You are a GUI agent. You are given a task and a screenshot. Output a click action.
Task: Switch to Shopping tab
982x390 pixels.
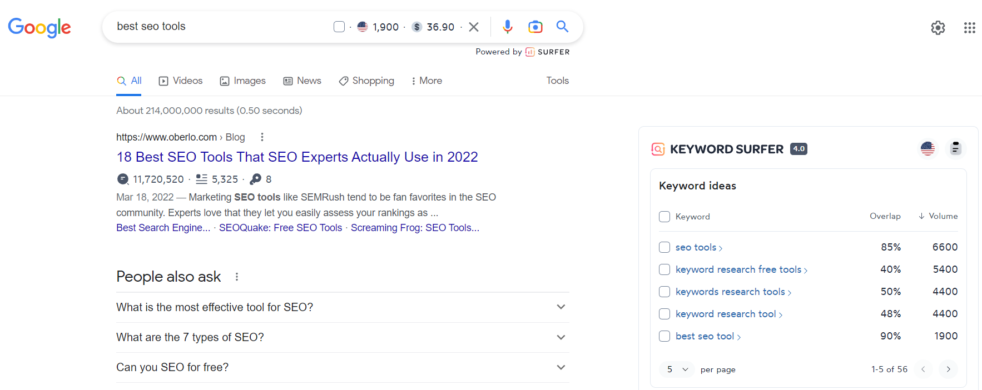(366, 81)
